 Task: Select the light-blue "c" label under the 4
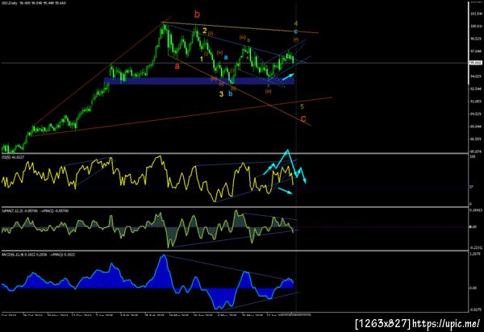(x=295, y=31)
